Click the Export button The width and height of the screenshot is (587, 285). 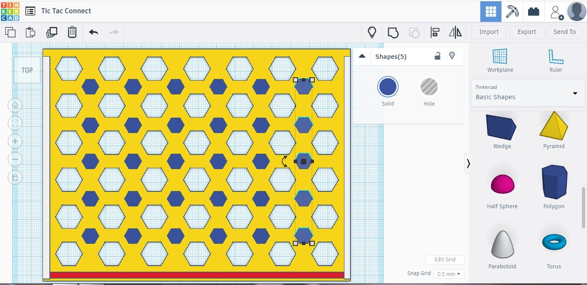tap(527, 32)
